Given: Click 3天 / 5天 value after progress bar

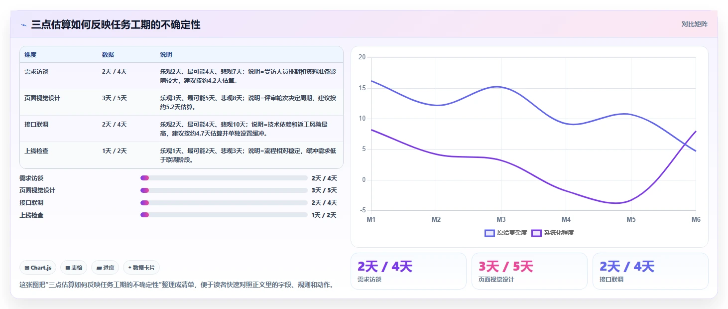Looking at the screenshot, I should coord(324,190).
